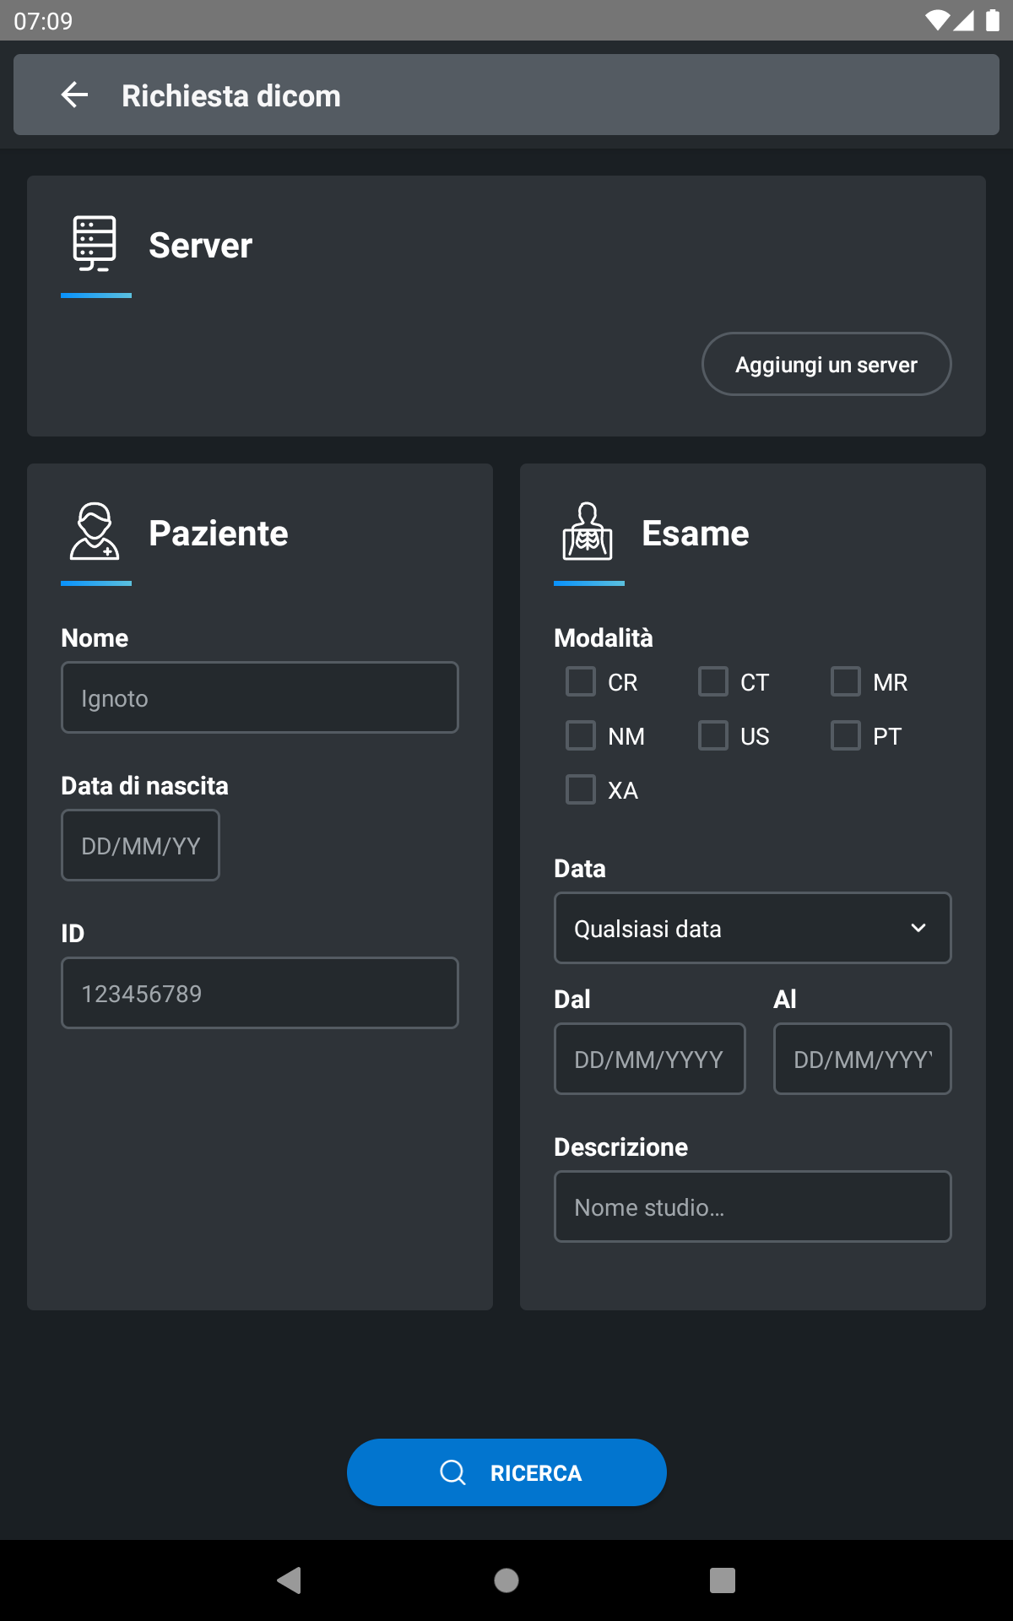Focus the Al date field
The image size is (1013, 1621).
tap(863, 1059)
